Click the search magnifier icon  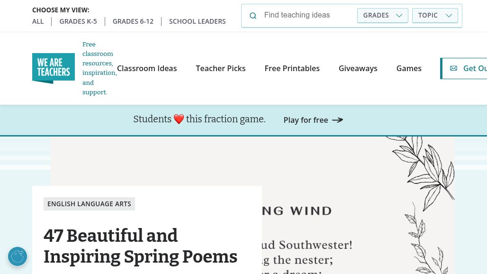click(253, 16)
